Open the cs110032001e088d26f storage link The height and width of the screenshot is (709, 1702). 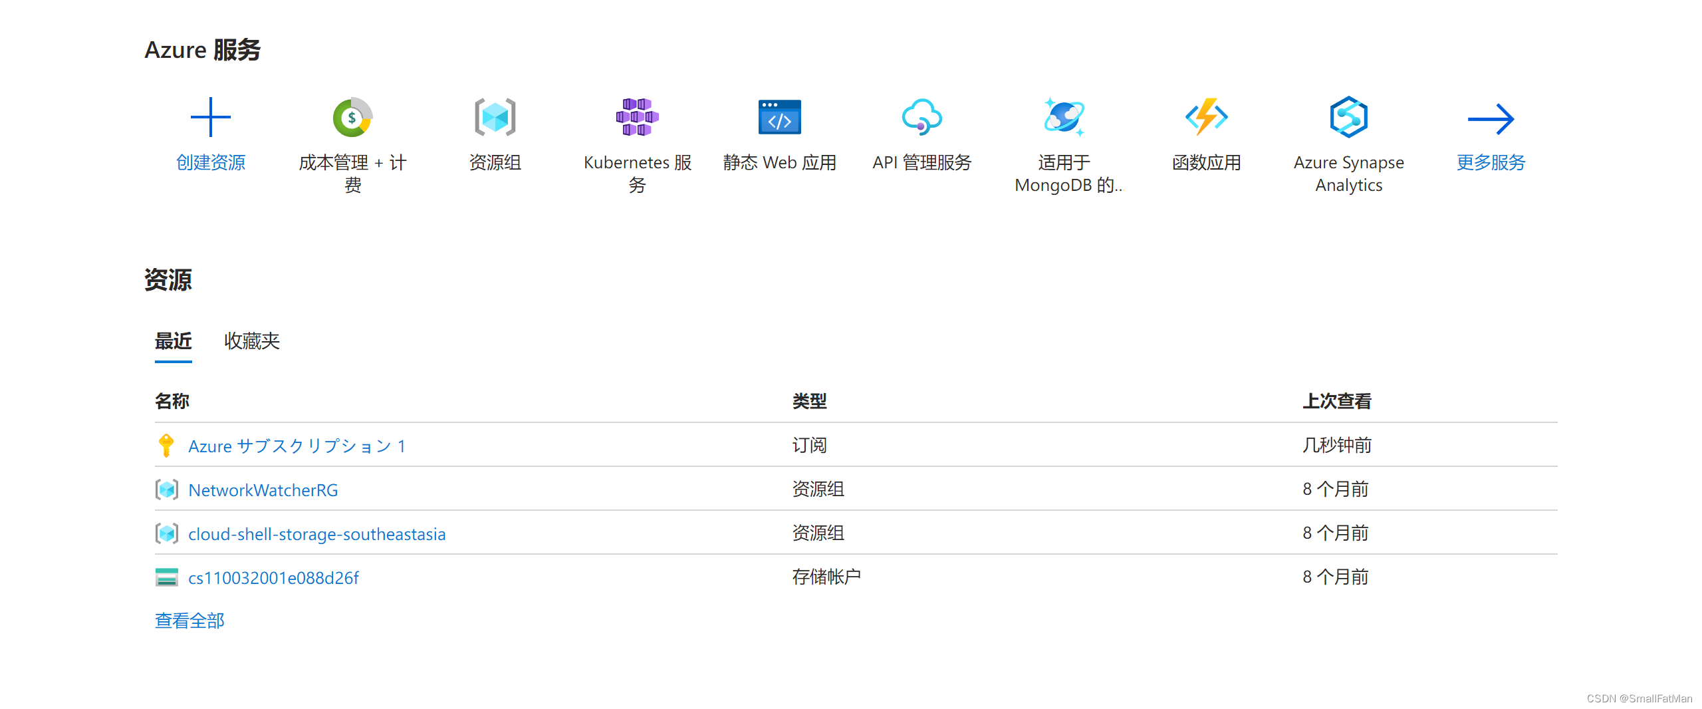273,578
